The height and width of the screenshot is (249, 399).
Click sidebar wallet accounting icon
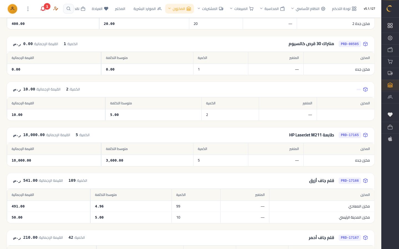(390, 50)
